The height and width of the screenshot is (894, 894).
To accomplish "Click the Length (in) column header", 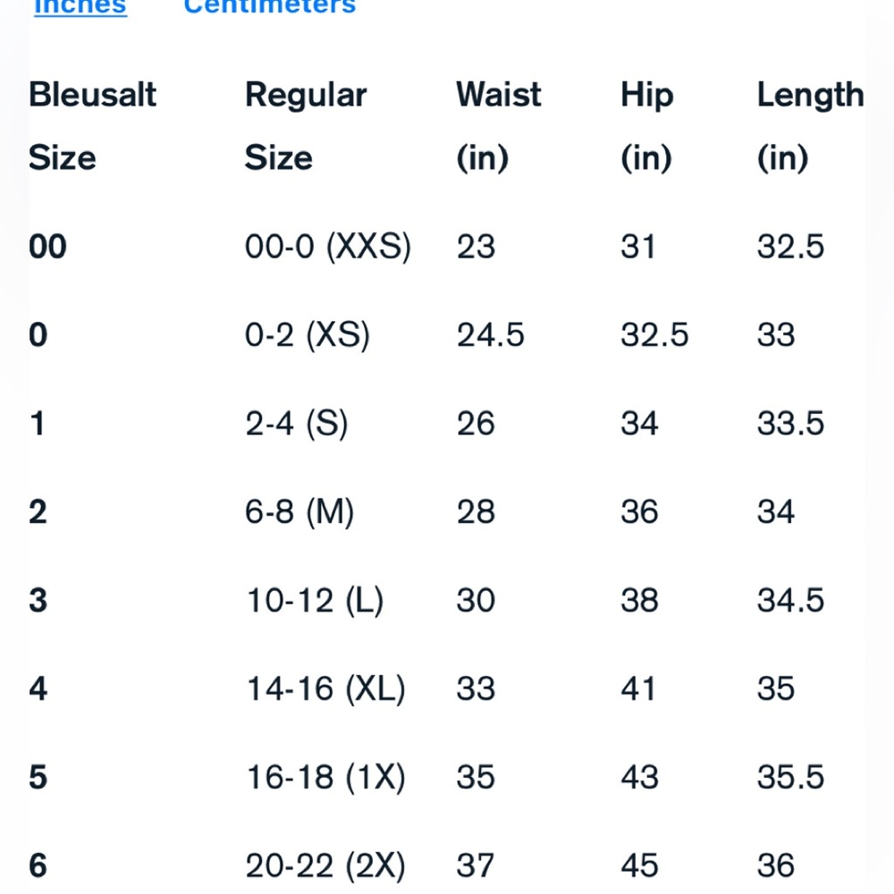I will point(810,126).
